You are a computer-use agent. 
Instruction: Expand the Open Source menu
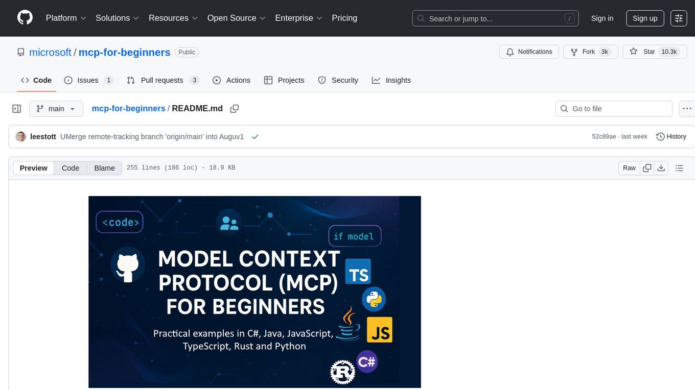(237, 18)
